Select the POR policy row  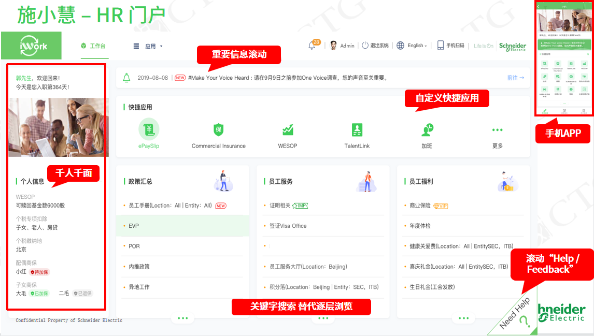[x=182, y=246]
